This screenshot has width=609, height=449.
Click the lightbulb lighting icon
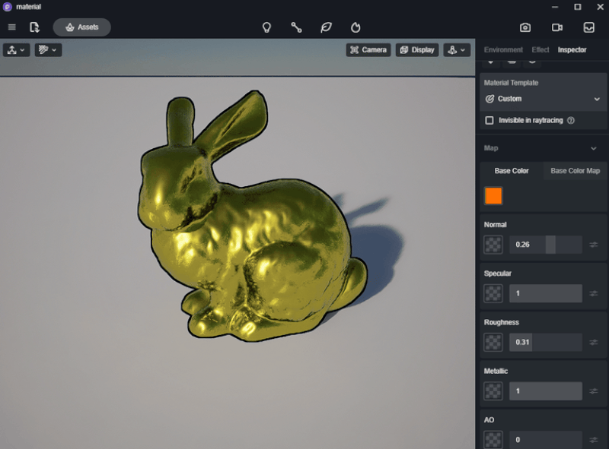coord(266,27)
